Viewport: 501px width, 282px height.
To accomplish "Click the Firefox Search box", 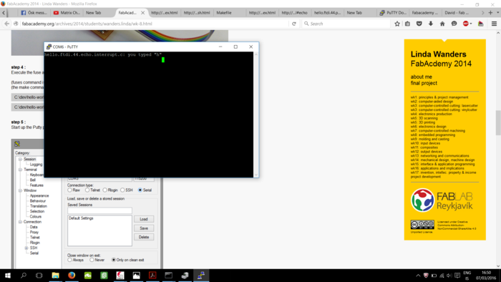I will click(346, 24).
